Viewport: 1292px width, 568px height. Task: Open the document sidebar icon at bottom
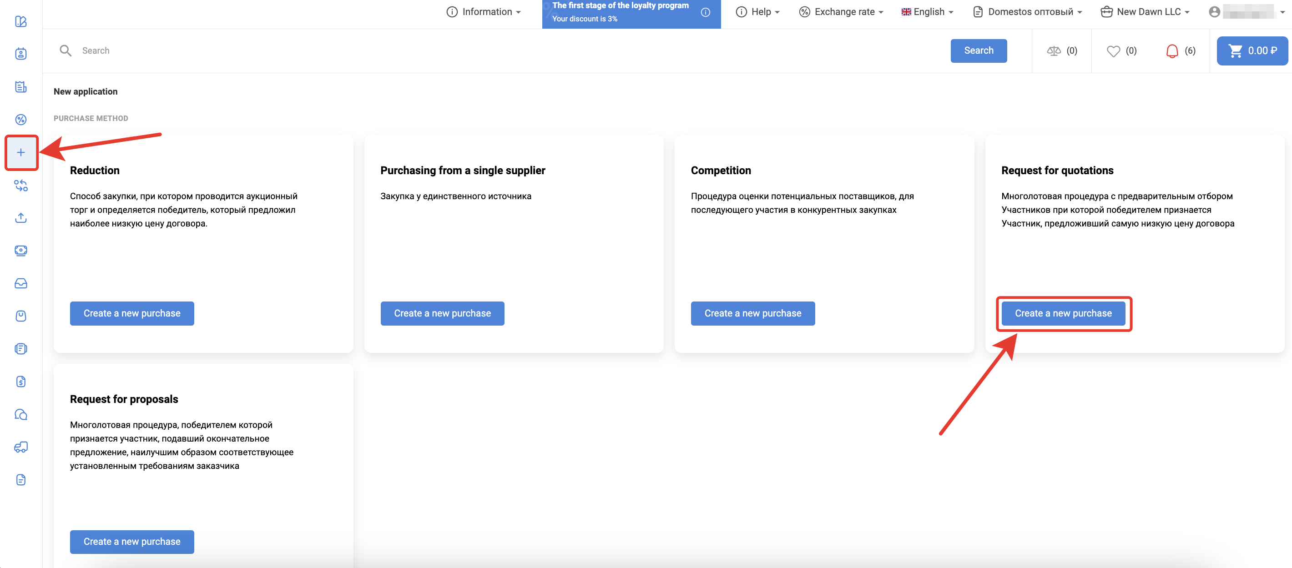[20, 480]
